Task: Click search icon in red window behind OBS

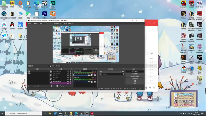Action: 152,54
